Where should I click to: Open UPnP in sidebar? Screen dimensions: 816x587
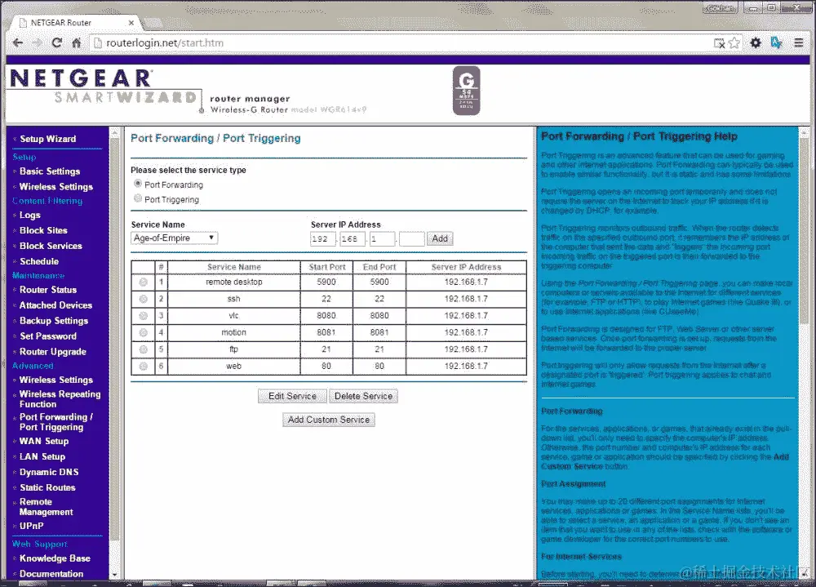coord(32,526)
